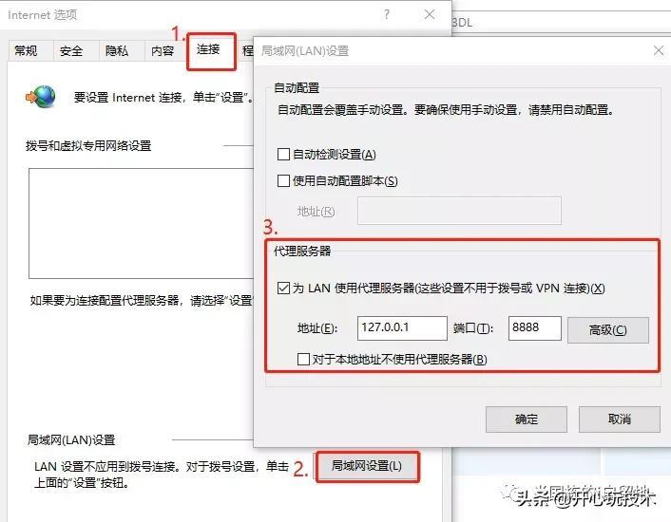Close the 局域网(LAN)设置 dialog
The image size is (671, 522).
click(659, 51)
